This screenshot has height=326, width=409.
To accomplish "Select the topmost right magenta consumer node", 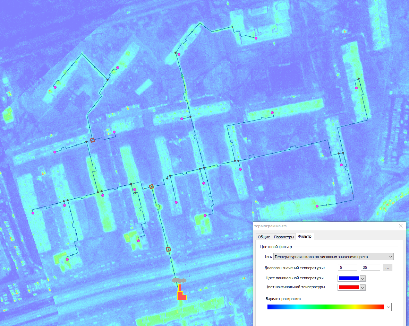I will 256,38.
